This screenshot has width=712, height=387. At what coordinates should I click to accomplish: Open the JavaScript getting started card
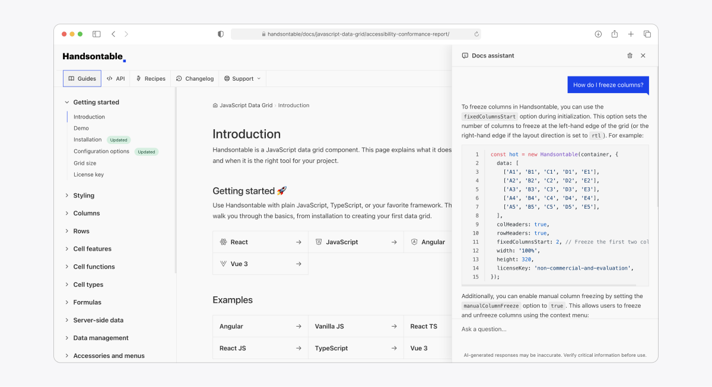pyautogui.click(x=356, y=242)
